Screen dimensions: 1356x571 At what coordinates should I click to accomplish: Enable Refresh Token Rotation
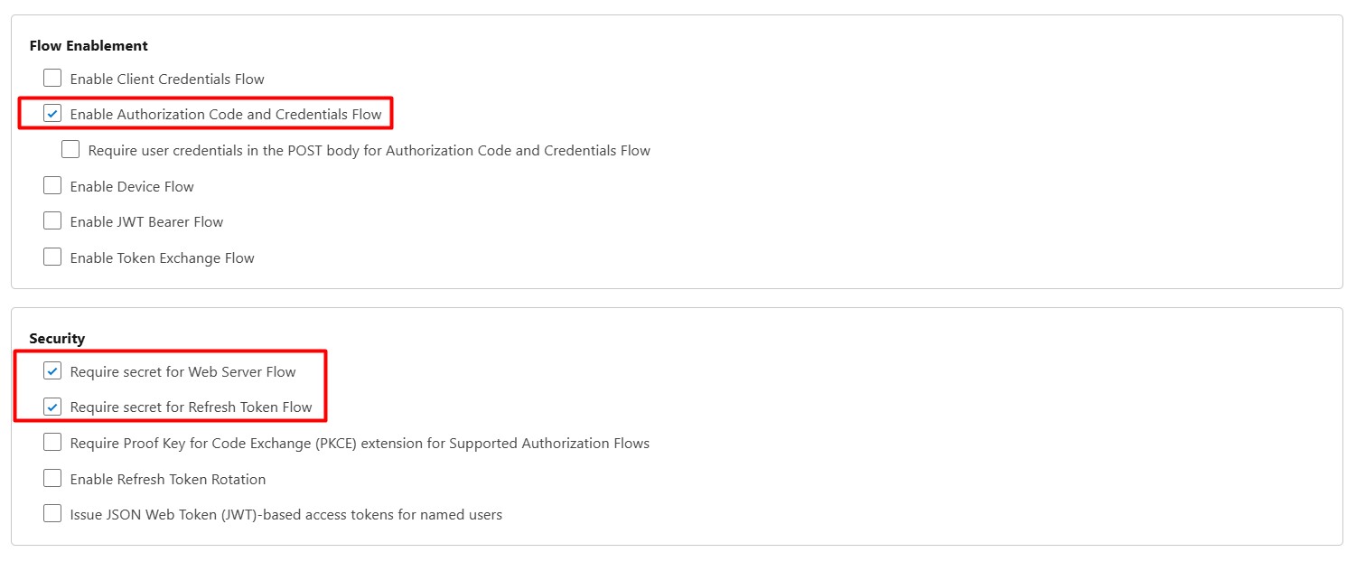click(x=52, y=478)
